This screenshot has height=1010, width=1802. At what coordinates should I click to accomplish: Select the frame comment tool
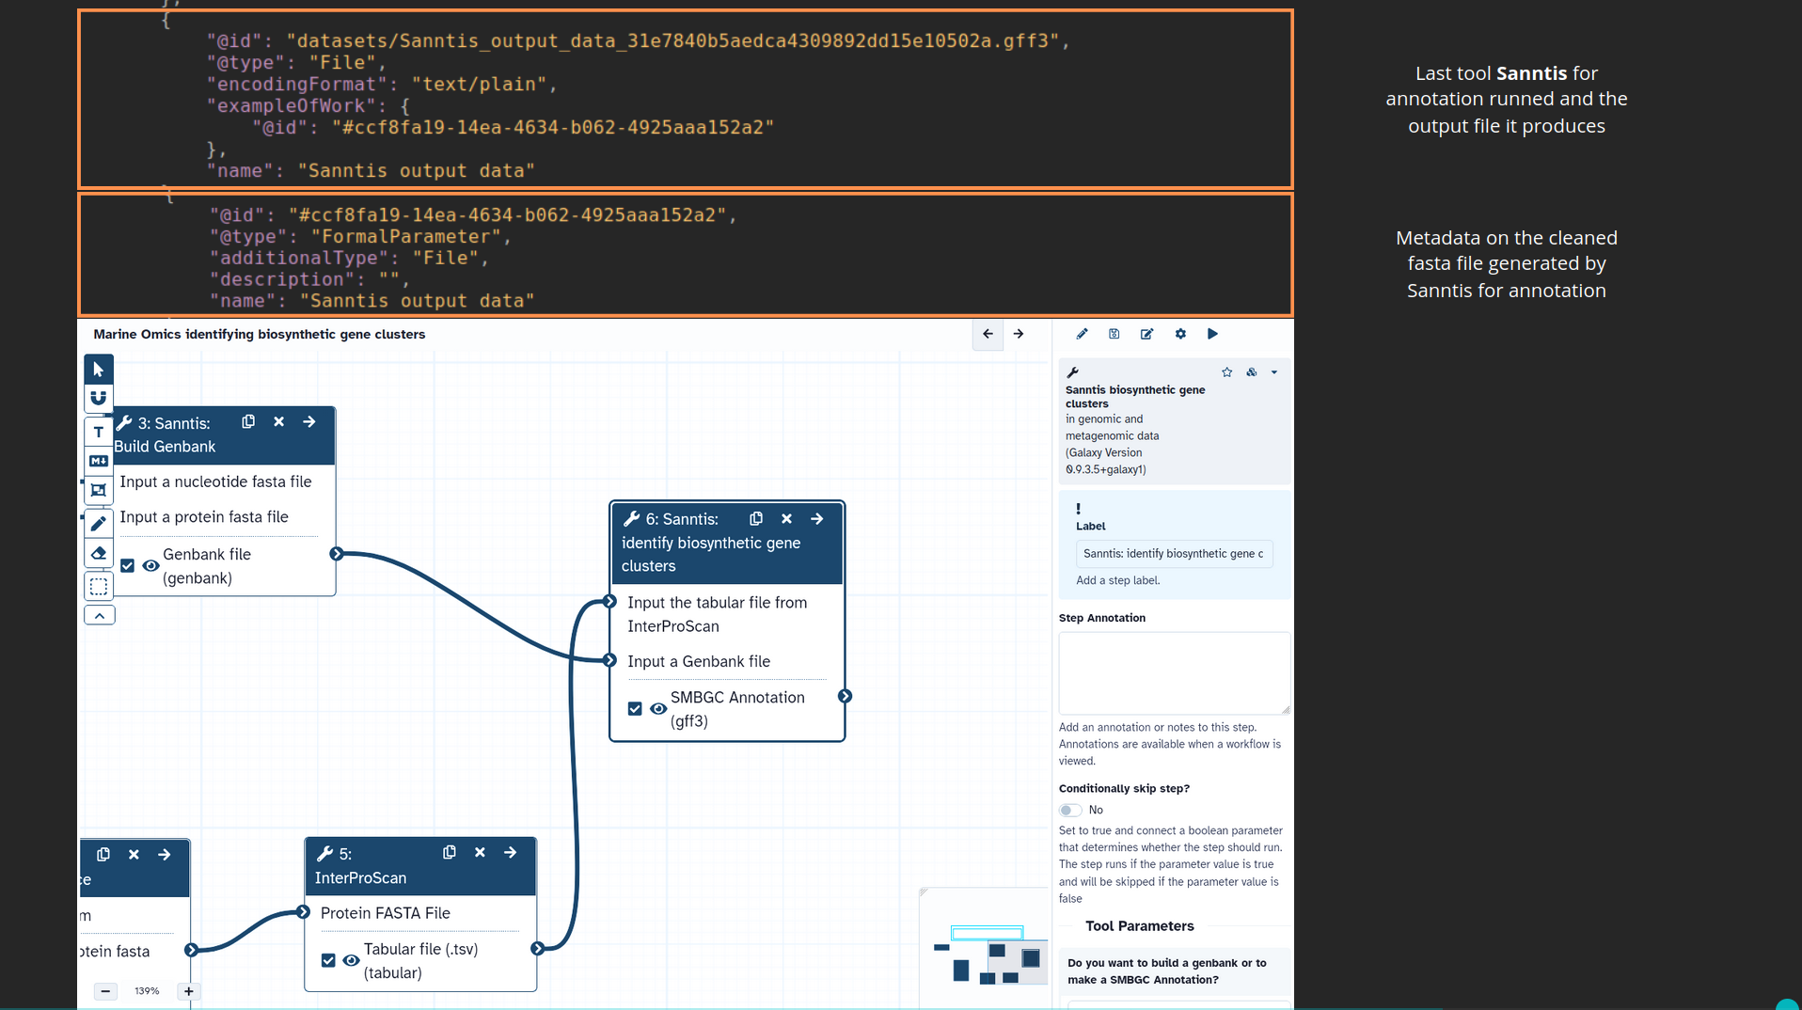pyautogui.click(x=99, y=490)
